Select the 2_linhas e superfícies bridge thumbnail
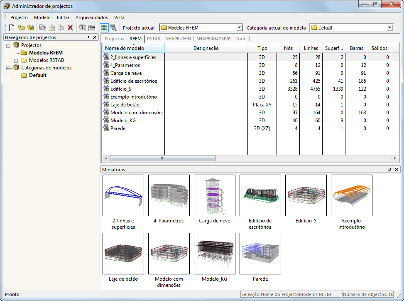Screen dimensions: 404x301 pos(123,195)
